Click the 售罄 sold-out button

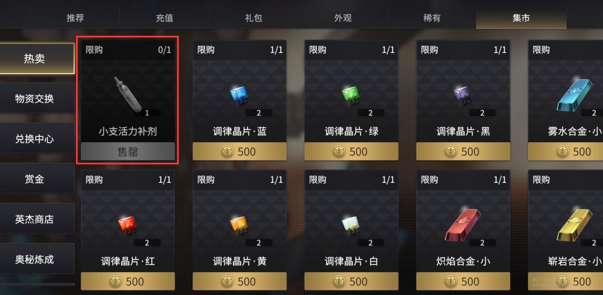tap(128, 152)
